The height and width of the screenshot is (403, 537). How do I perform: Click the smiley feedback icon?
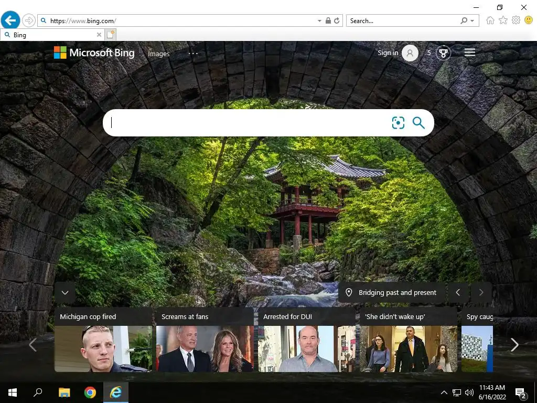pos(529,20)
